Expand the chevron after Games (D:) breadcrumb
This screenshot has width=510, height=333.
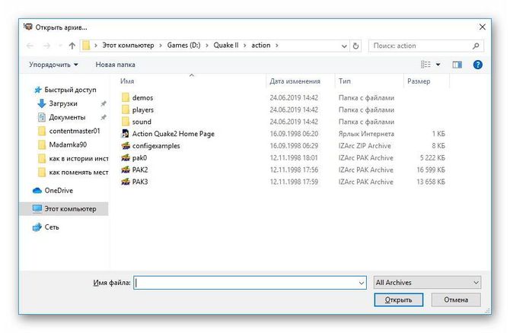coord(207,46)
